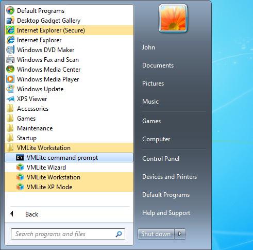Open Windows Media Player icon
This screenshot has height=250, width=253.
[10, 79]
